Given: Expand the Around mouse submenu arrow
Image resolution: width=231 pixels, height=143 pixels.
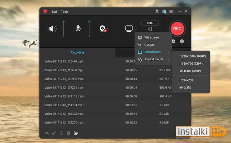Looking at the screenshot, I should (x=168, y=59).
